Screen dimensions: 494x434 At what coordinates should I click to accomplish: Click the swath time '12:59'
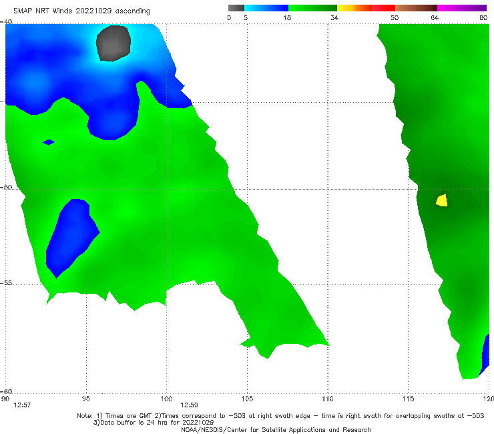pyautogui.click(x=189, y=405)
